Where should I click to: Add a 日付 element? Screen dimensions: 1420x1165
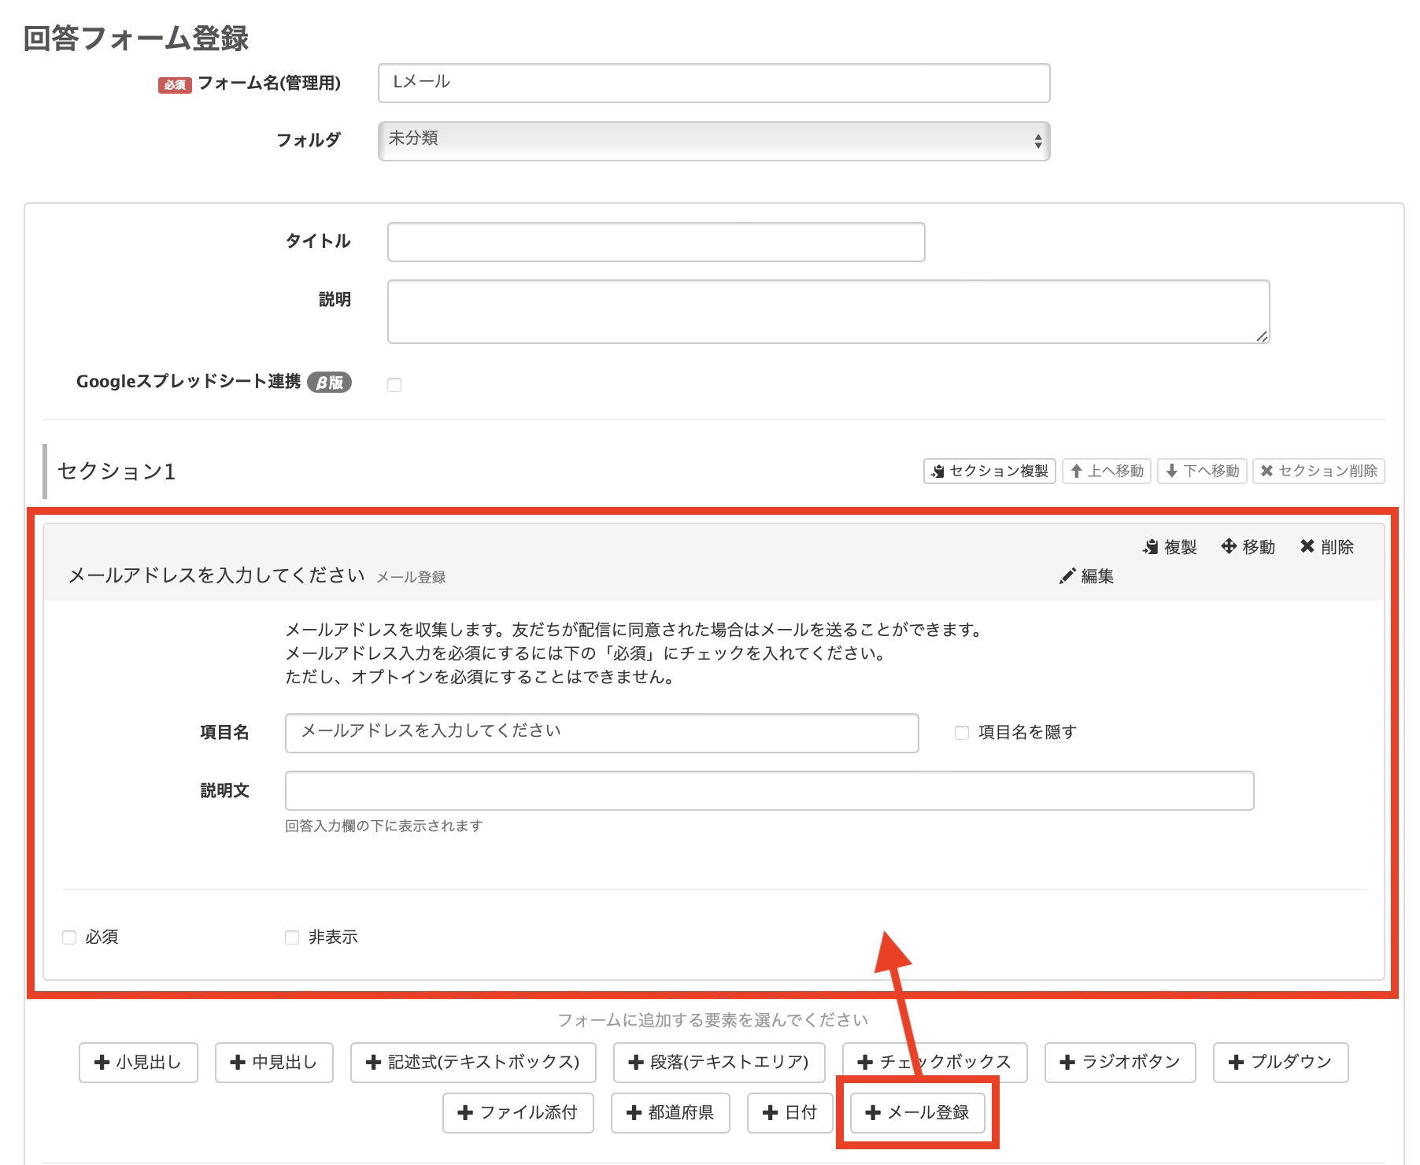(x=790, y=1112)
